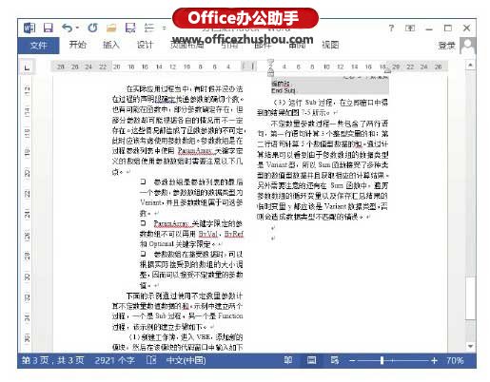Click the Word application logo icon
The image size is (490, 382).
click(x=29, y=28)
